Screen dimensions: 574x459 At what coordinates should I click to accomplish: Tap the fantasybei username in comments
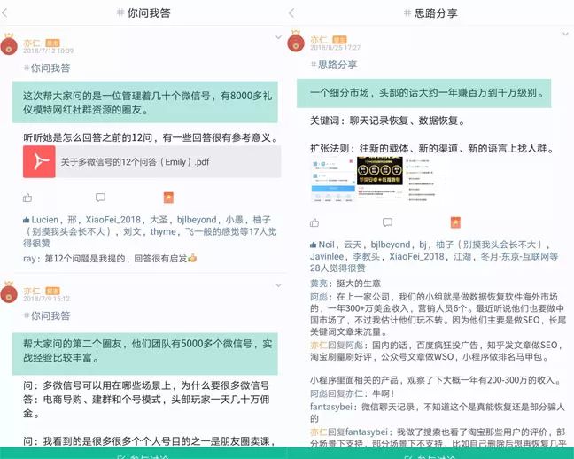tap(332, 407)
